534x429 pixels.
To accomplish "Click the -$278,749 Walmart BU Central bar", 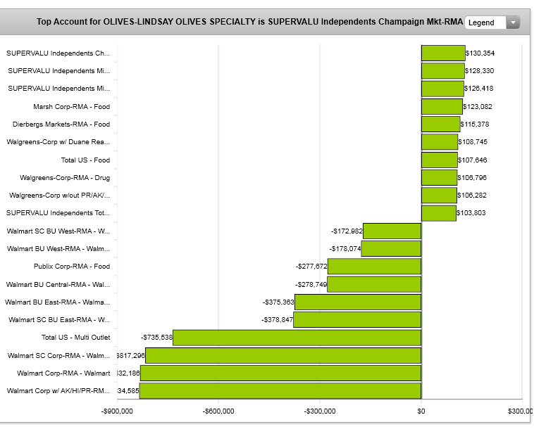I will point(374,284).
